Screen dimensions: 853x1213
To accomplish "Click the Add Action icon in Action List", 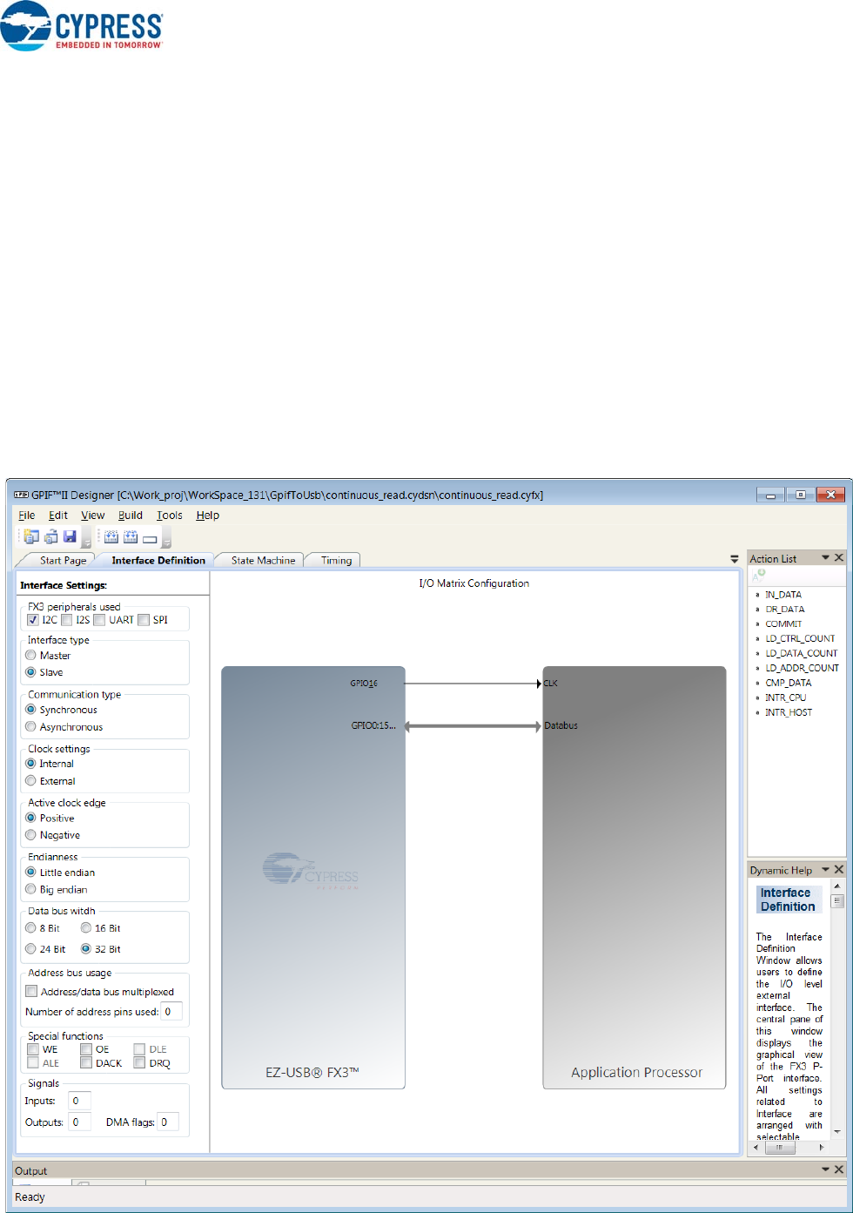I will click(759, 576).
